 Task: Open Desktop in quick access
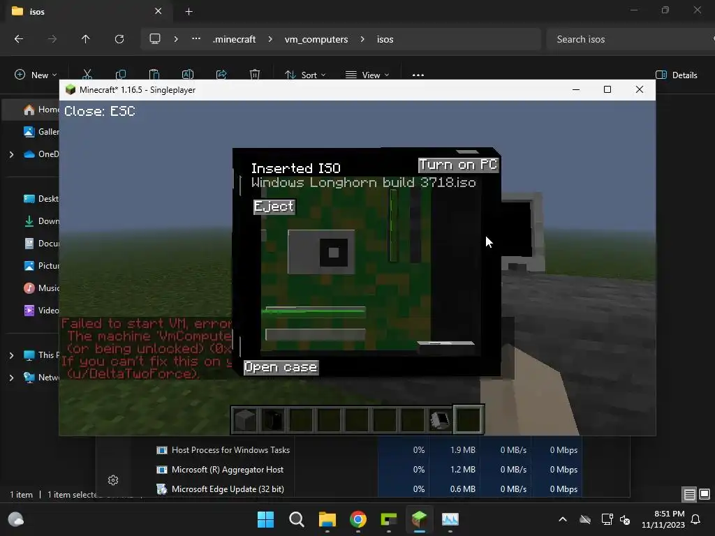(x=41, y=199)
